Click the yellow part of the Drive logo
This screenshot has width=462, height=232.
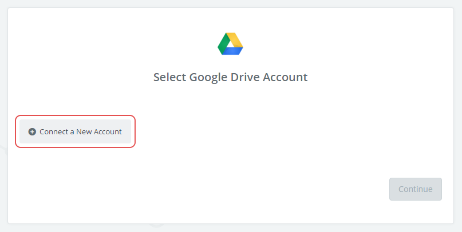235,40
